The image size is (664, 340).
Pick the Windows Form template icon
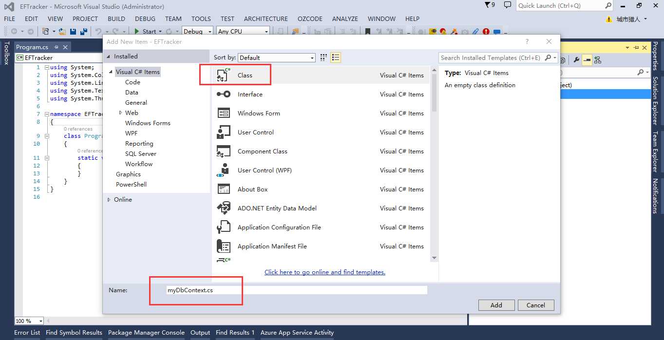click(224, 113)
